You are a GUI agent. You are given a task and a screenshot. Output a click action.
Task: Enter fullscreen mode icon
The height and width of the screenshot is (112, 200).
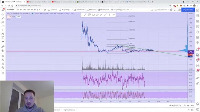[x=175, y=10]
